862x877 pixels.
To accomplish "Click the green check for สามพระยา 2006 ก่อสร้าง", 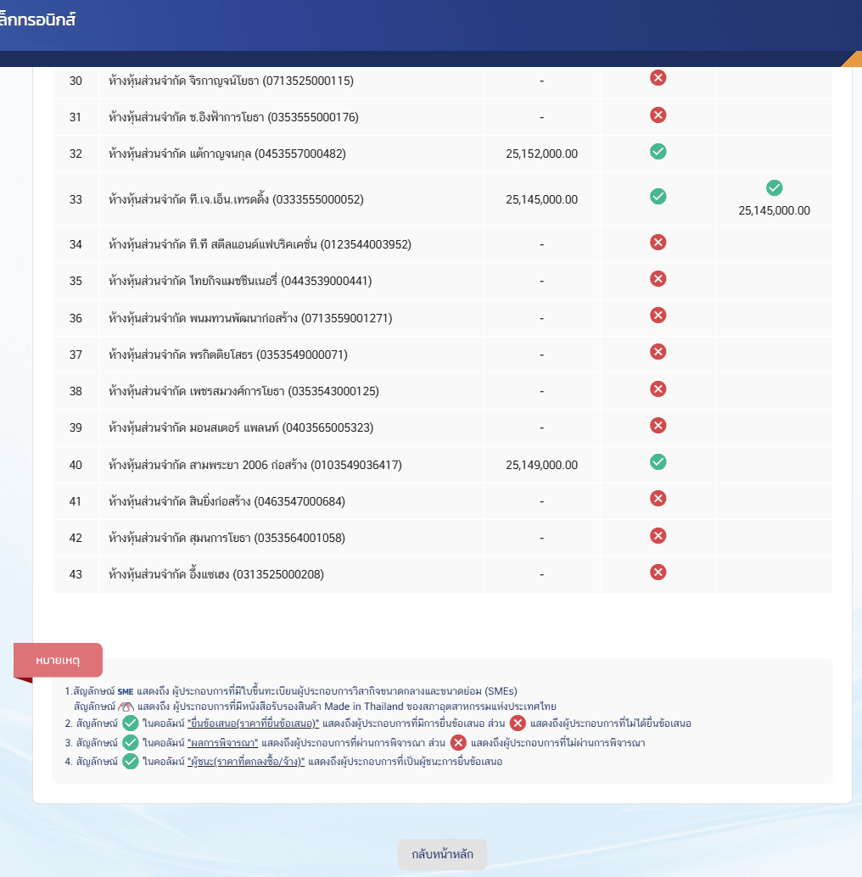I will click(x=658, y=464).
